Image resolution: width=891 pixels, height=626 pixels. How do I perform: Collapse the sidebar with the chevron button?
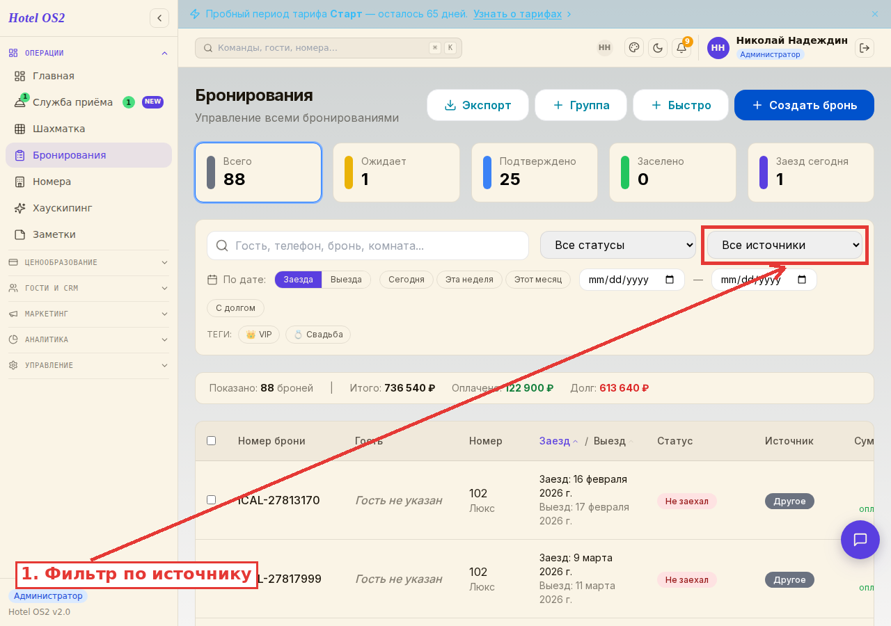159,18
